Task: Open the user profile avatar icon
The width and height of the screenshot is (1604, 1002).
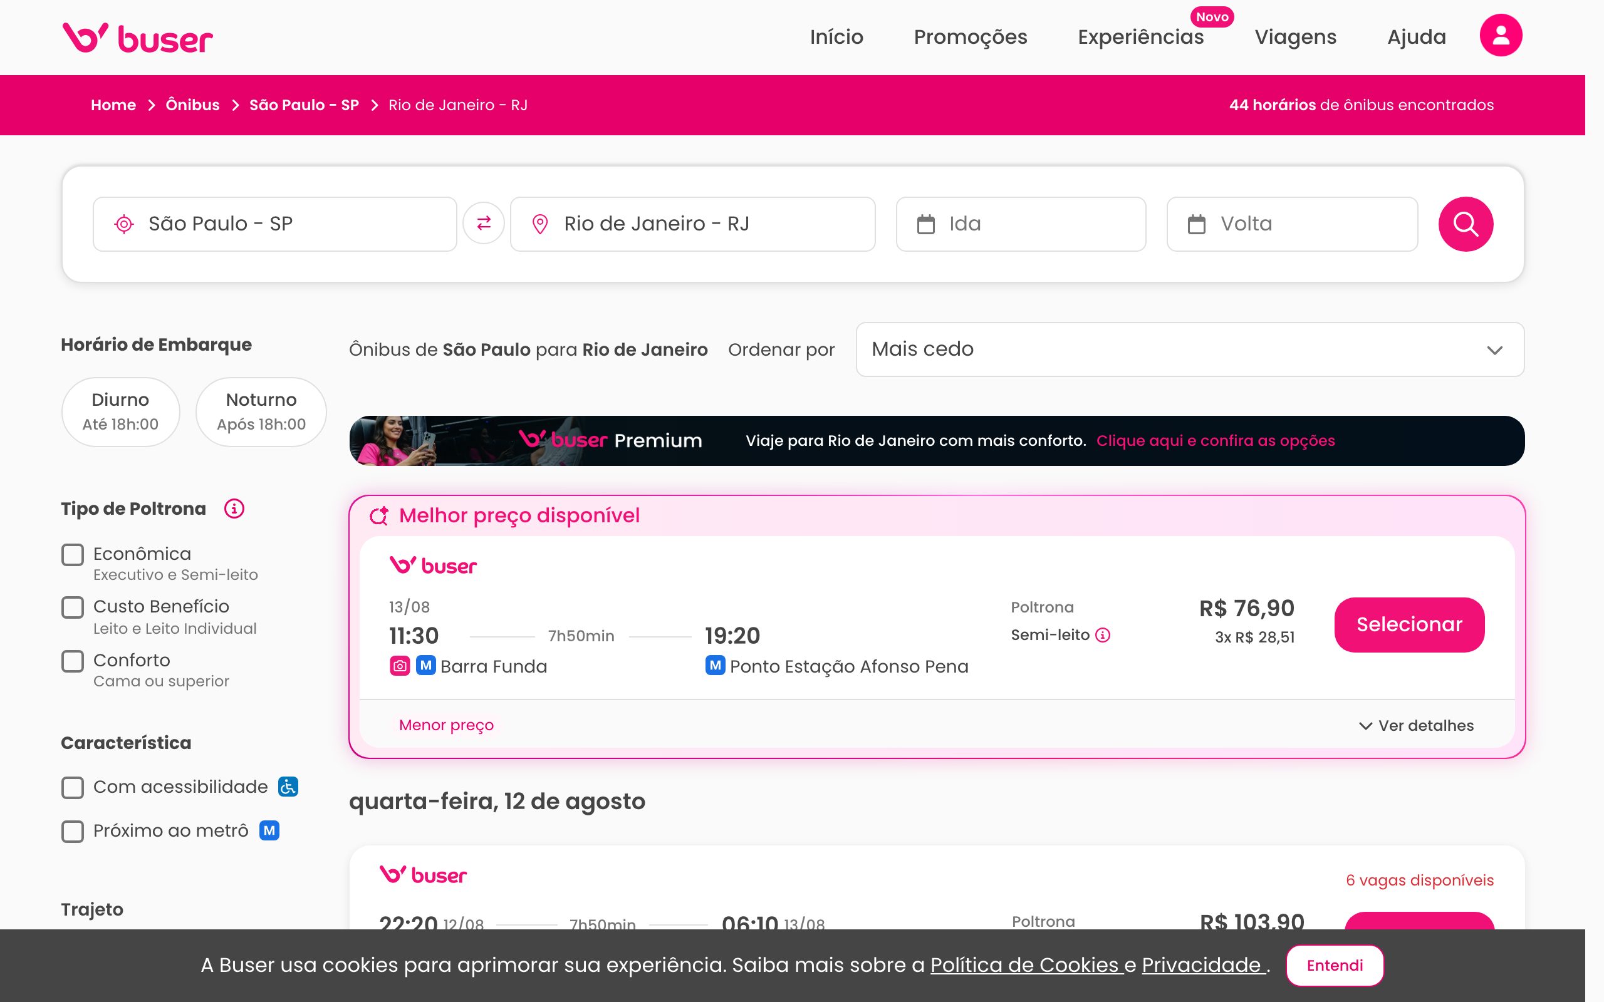Action: point(1501,36)
